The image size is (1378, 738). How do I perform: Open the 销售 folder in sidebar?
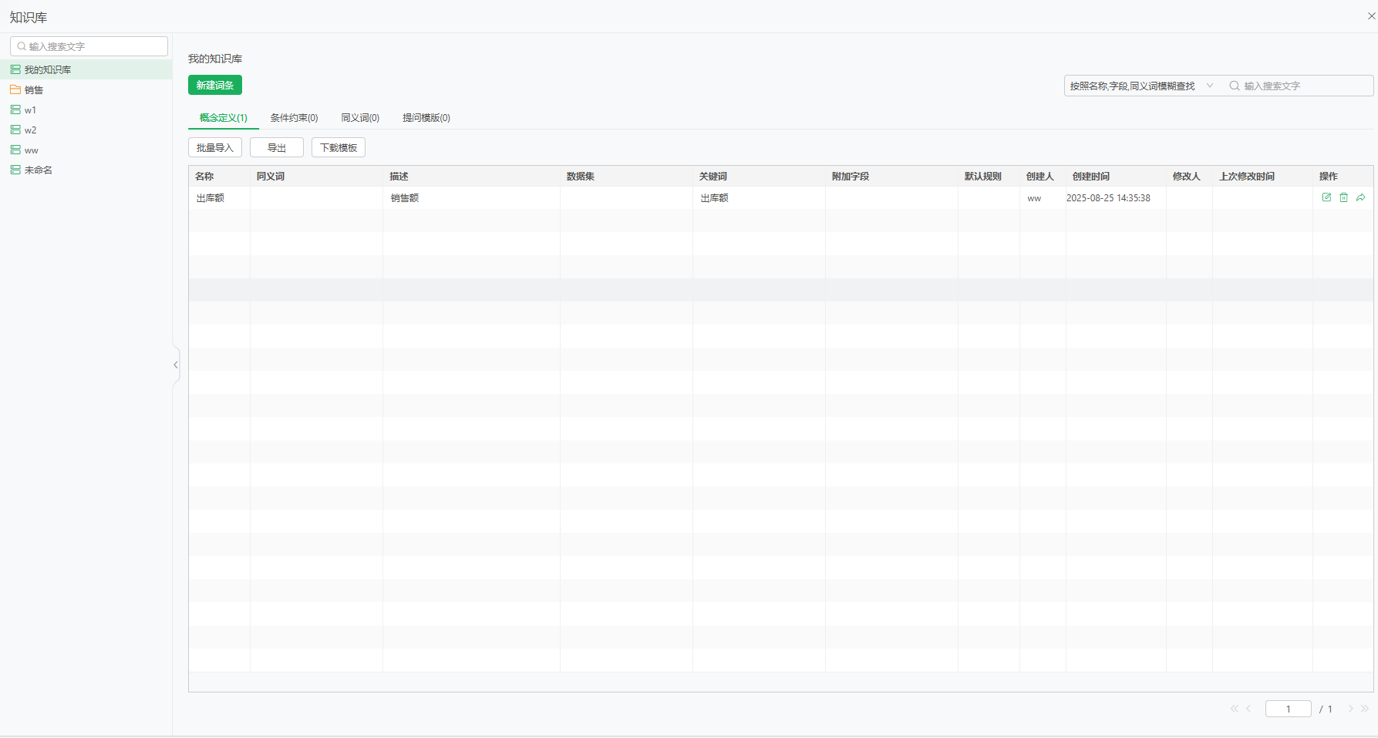click(x=34, y=90)
